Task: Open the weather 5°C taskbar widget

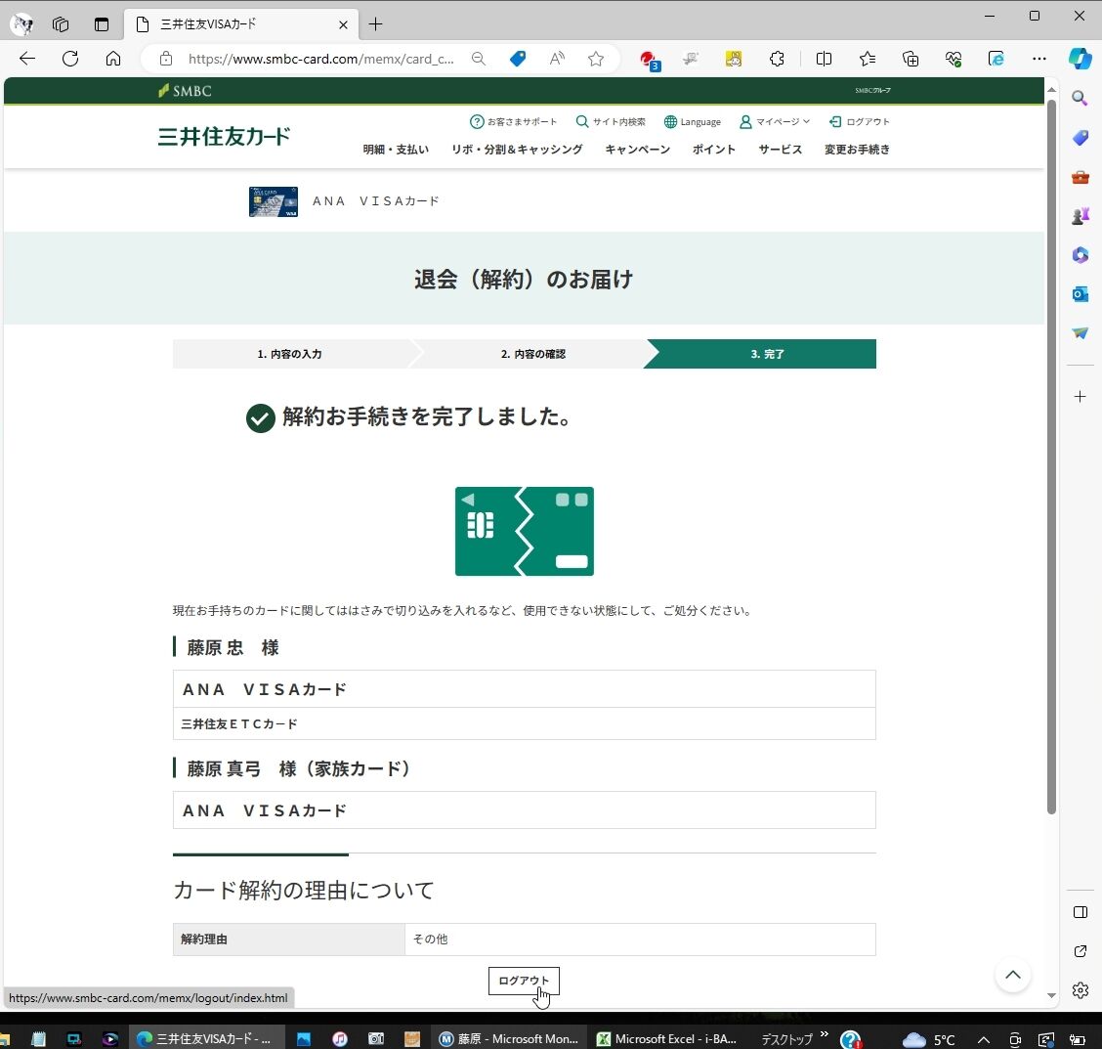Action: 928,1039
